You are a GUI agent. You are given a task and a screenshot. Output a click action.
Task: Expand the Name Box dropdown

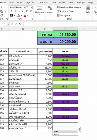point(5,24)
